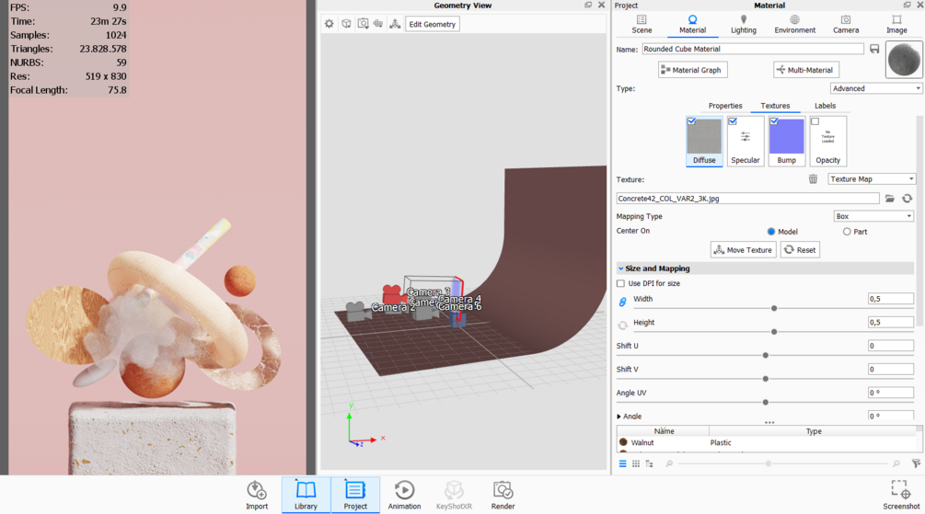
Task: Uncheck the Bump texture checkbox
Action: click(x=774, y=121)
